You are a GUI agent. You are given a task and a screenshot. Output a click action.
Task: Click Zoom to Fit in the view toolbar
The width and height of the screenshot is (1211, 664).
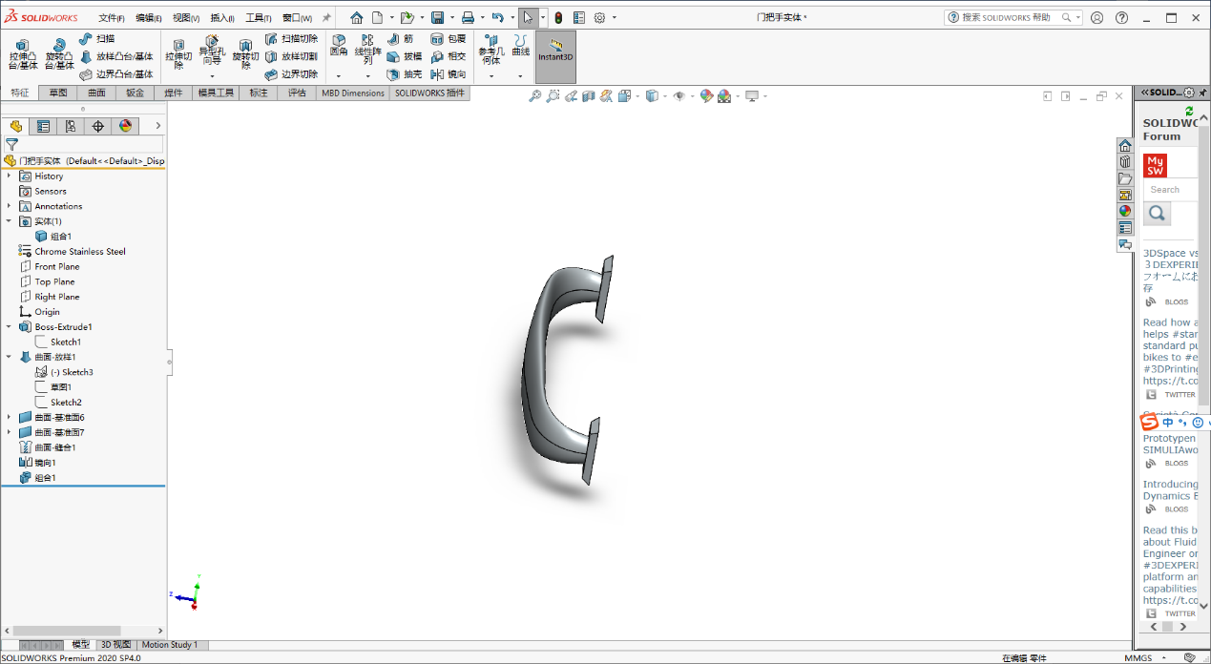(534, 95)
